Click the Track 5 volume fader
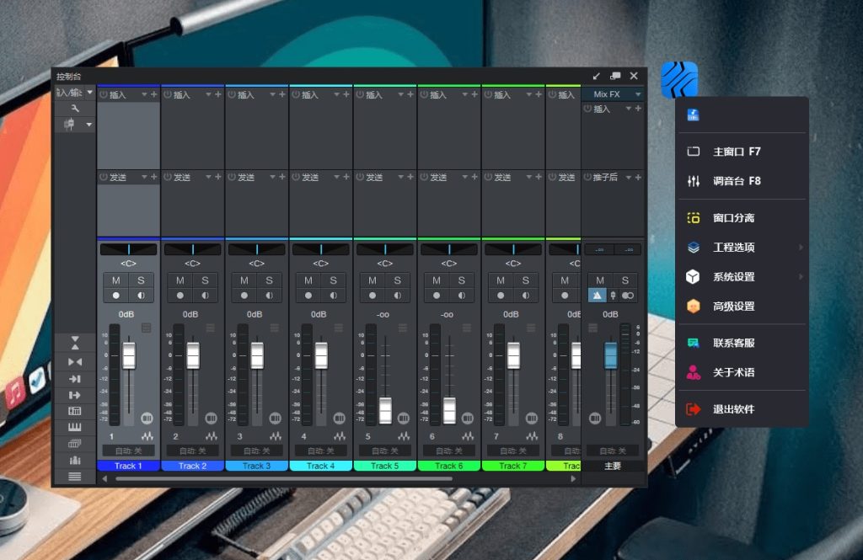Screen dimensions: 863x560 point(385,410)
